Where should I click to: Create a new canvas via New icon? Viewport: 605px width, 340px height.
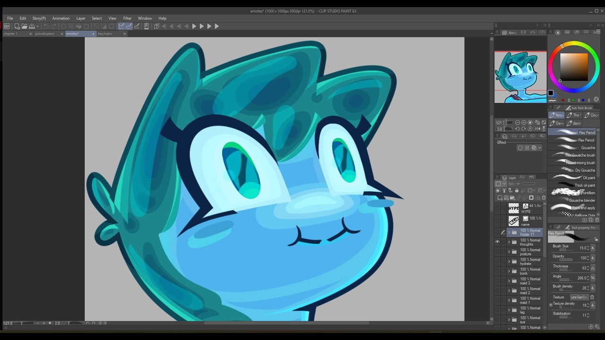(x=17, y=26)
